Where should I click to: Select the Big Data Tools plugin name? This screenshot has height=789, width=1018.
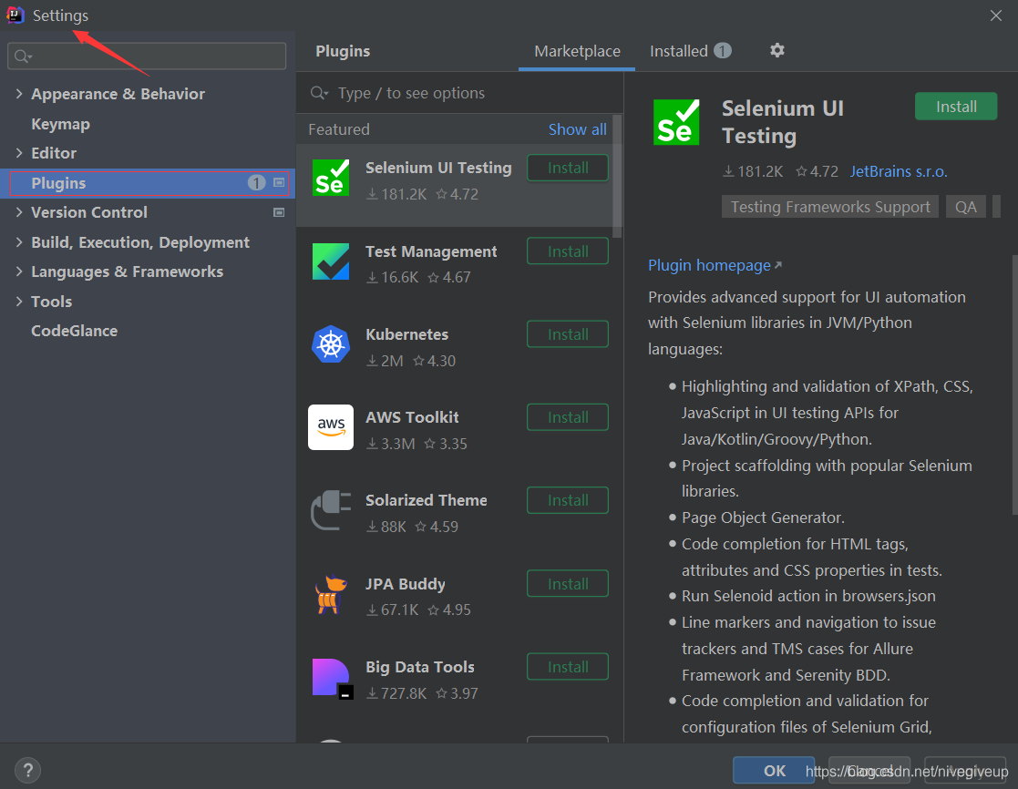click(419, 667)
